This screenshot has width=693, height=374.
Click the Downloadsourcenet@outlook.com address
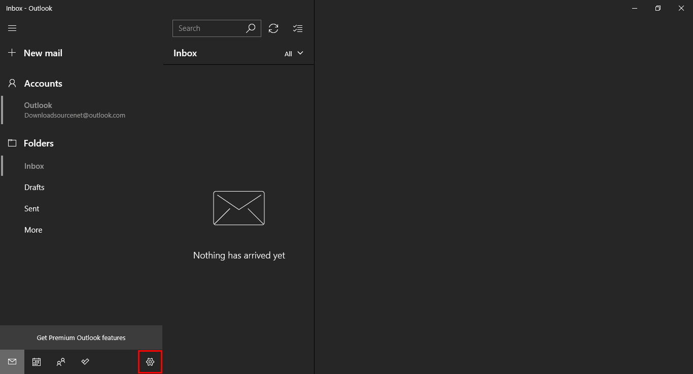click(x=75, y=115)
